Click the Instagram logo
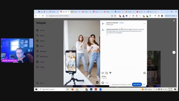179x101 pixels. coord(41,23)
